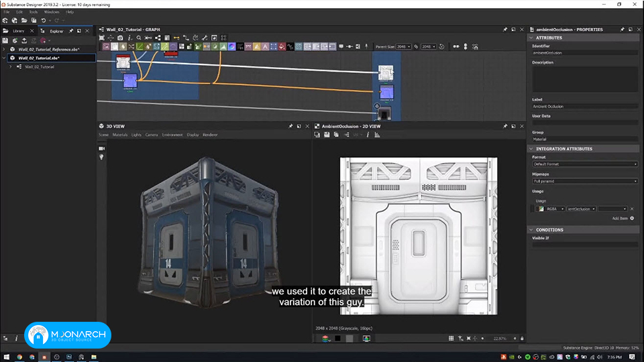Toggle the parent size link chain icon
The image size is (644, 362).
[416, 47]
